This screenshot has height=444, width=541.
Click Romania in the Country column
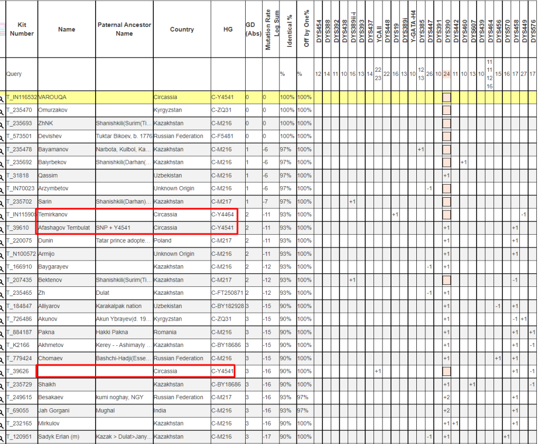click(165, 332)
